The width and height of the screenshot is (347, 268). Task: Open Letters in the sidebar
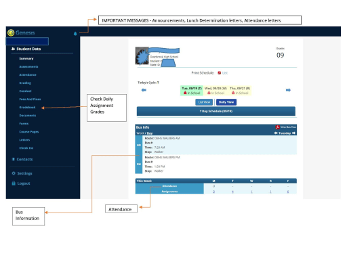tap(24, 140)
